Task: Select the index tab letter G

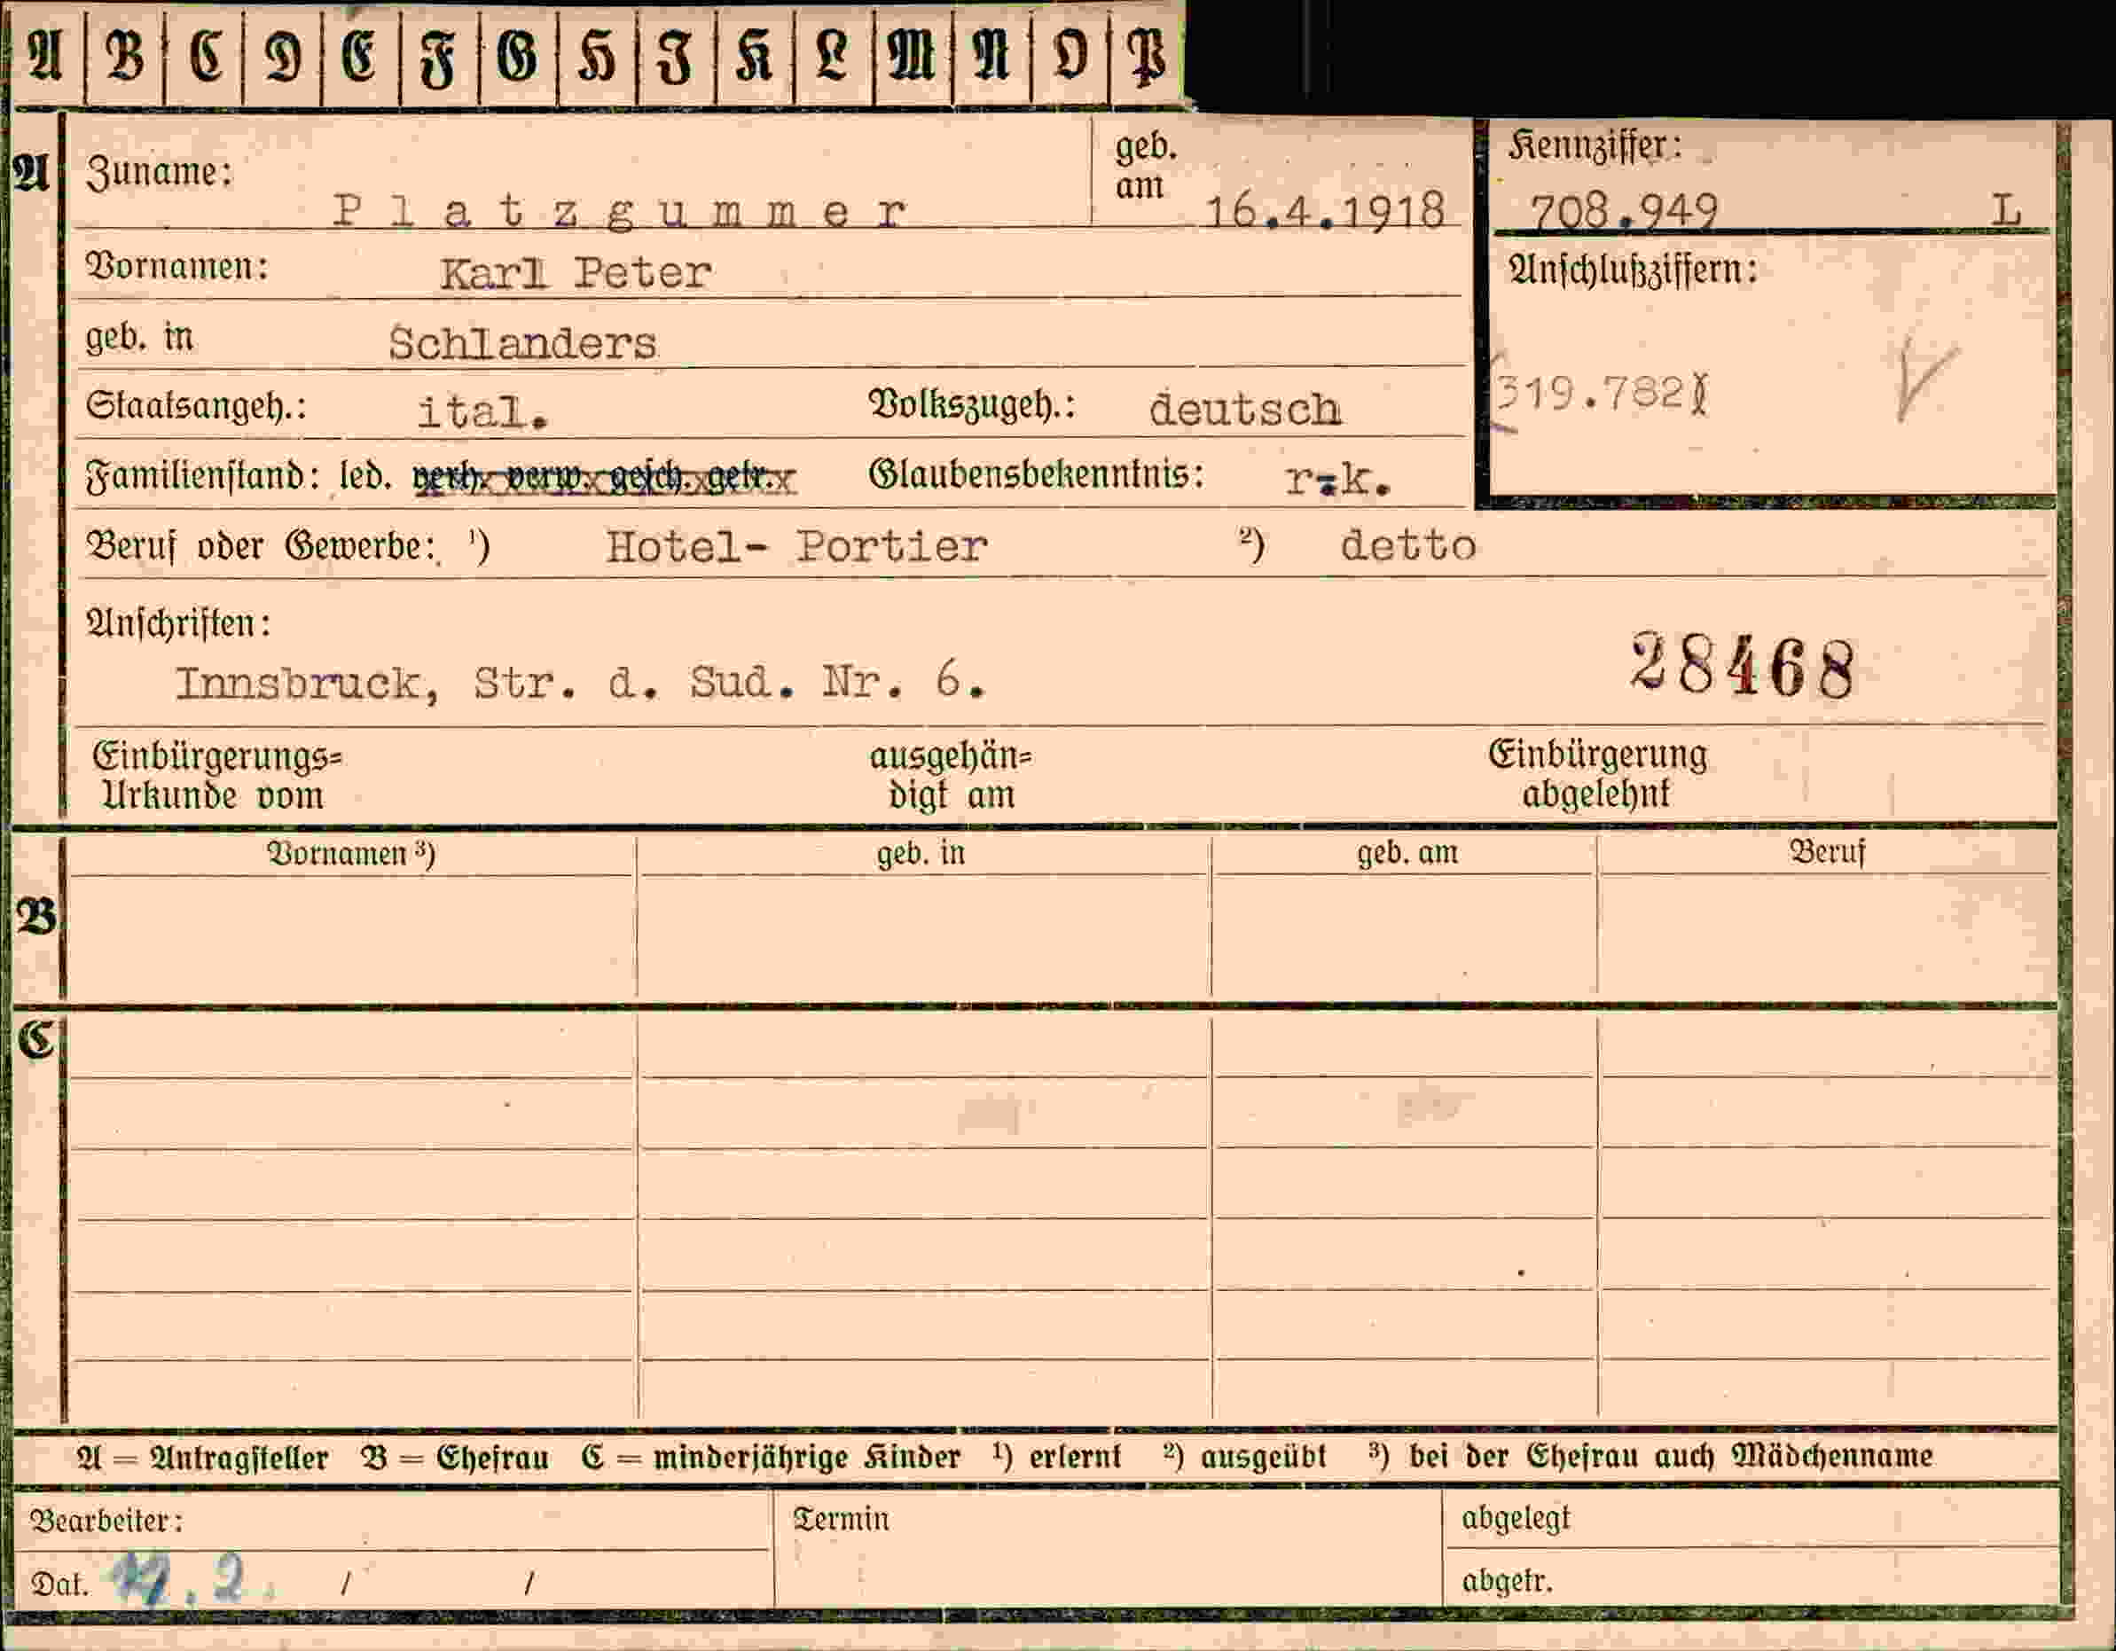Action: 516,56
